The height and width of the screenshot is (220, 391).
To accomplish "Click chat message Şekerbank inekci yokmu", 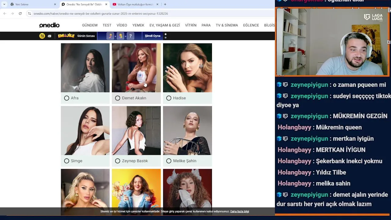I will click(x=349, y=161).
